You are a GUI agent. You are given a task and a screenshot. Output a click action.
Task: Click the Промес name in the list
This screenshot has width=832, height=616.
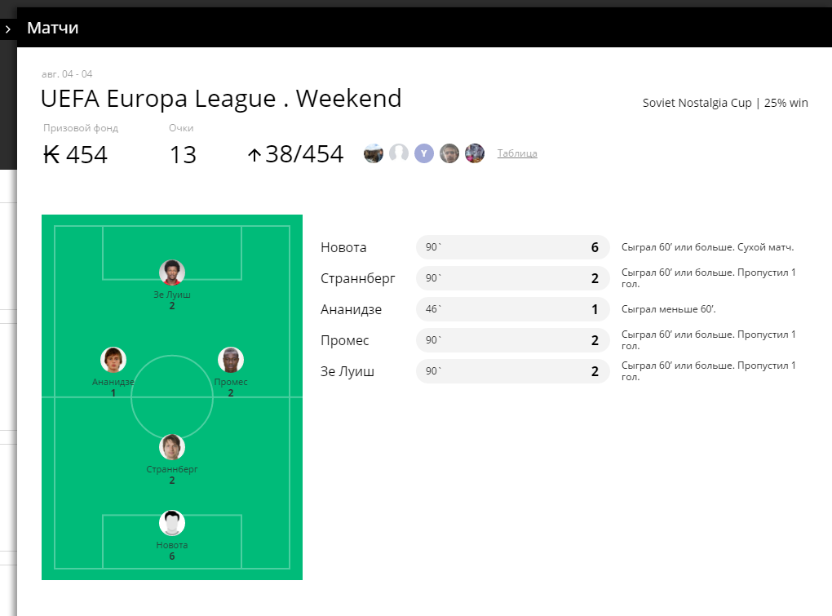[344, 340]
